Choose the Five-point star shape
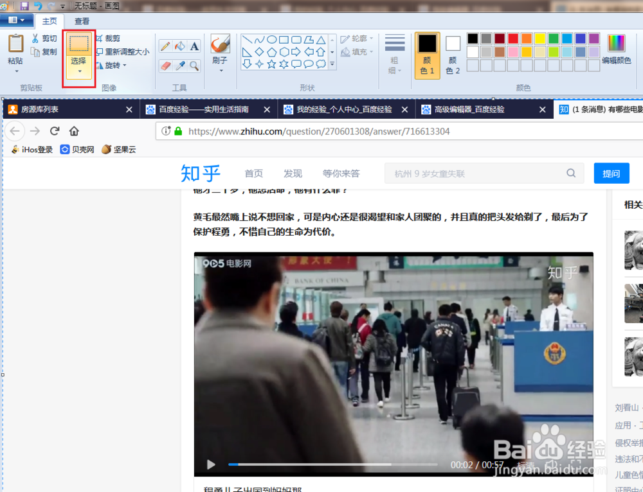Screen dimensions: 643x492 pyautogui.click(x=271, y=64)
